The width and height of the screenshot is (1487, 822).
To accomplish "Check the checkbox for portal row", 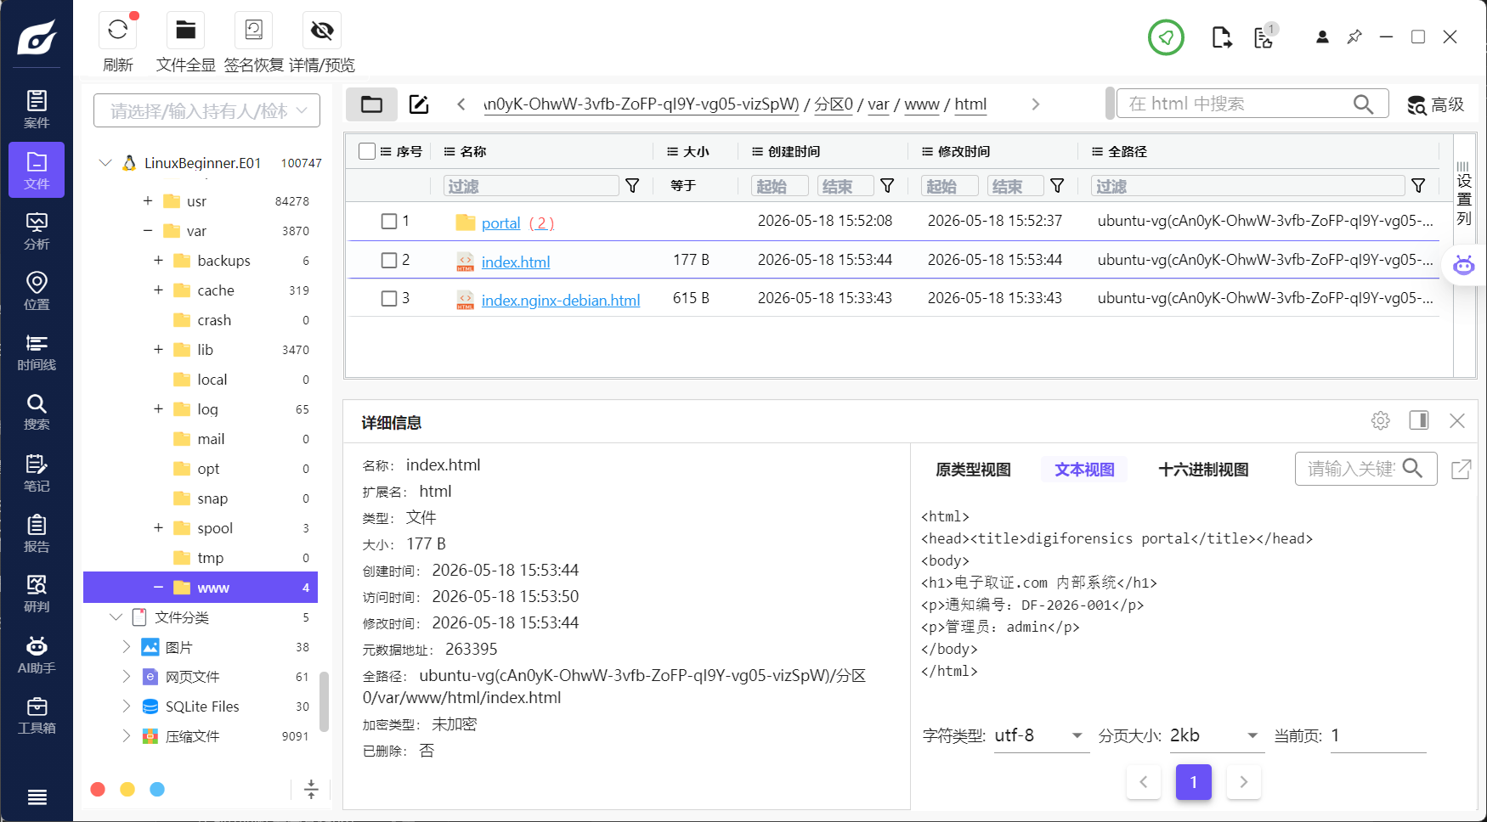I will (389, 222).
